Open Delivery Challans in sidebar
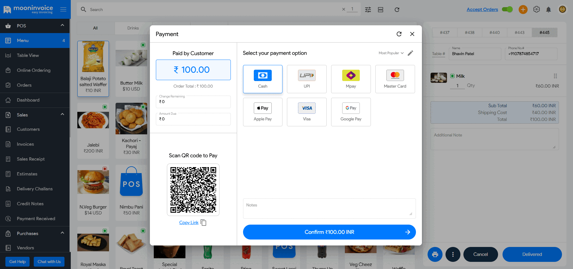This screenshot has height=269, width=573. point(35,189)
